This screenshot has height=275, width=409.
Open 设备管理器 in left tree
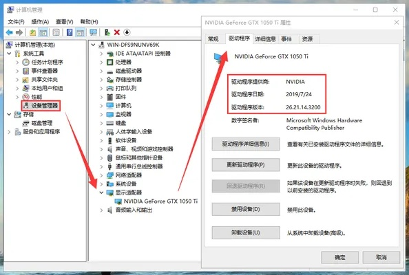point(44,105)
